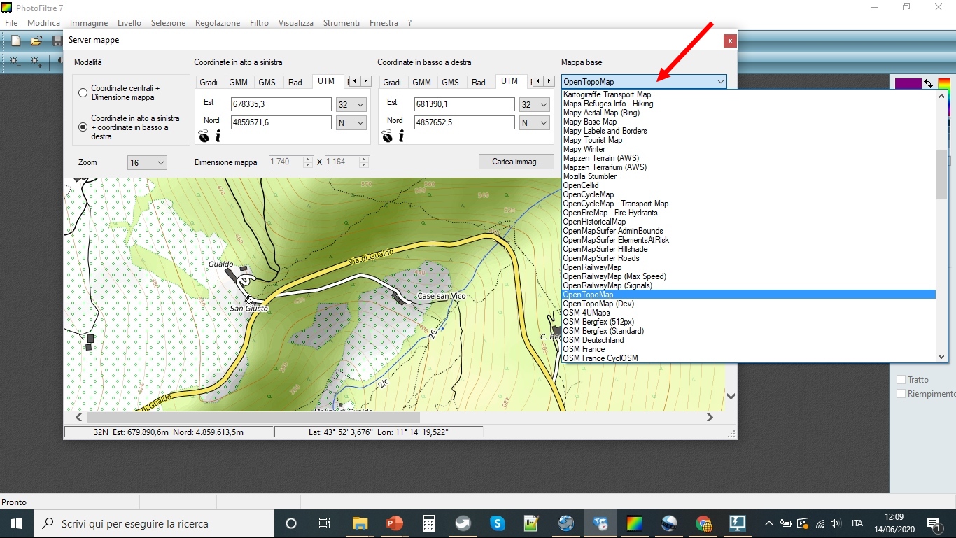This screenshot has width=956, height=538.
Task: Open the Filtro menu
Action: (259, 23)
